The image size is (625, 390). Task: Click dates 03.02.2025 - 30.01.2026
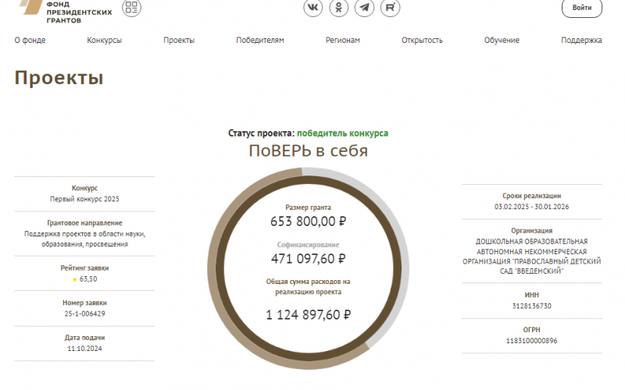point(532,207)
